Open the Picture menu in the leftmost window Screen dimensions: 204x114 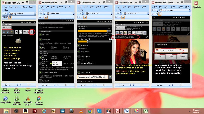[x=23, y=7]
